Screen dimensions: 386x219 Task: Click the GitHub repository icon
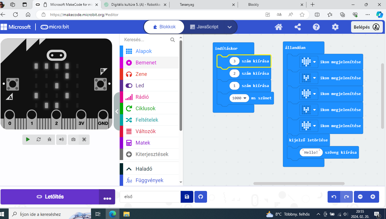click(x=200, y=197)
